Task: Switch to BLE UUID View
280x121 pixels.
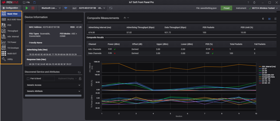Action: pos(11,20)
